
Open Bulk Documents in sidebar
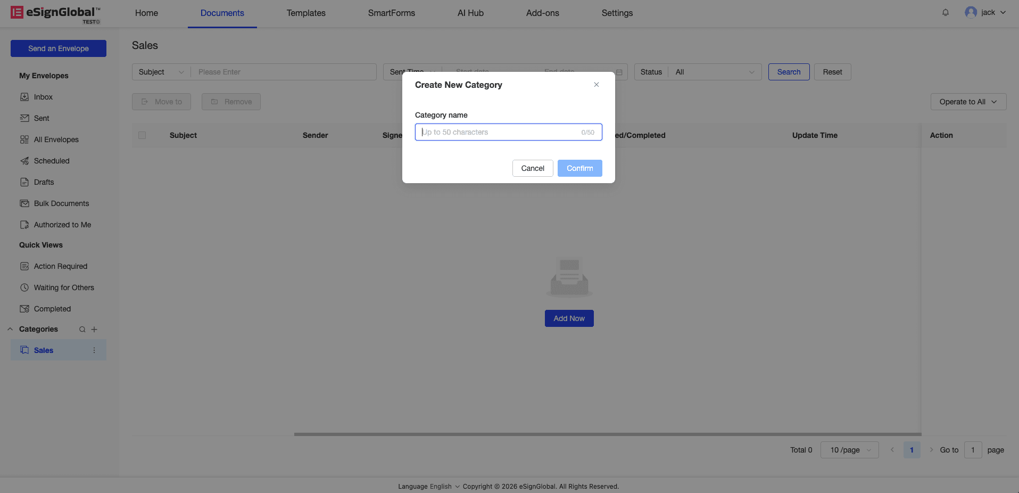[61, 203]
